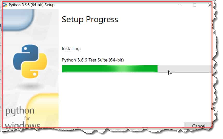Click the yellow rounded shape in sidebar

pyautogui.click(x=43, y=110)
